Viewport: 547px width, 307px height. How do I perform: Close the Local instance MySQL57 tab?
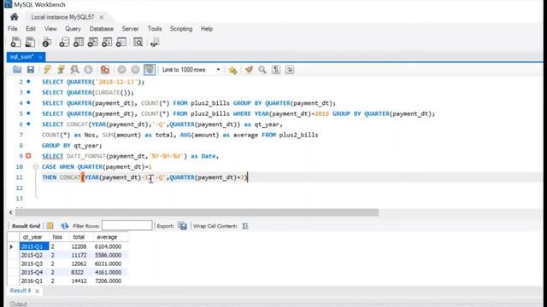tap(102, 17)
